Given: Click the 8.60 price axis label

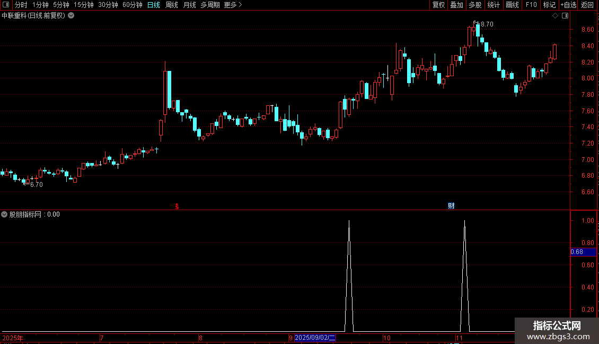Looking at the screenshot, I should click(x=587, y=29).
